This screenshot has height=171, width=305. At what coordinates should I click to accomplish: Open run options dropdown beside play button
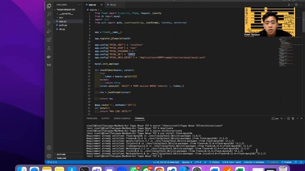click(x=292, y=5)
